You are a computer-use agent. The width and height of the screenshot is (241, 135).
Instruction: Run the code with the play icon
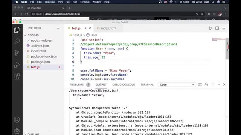tap(210, 28)
